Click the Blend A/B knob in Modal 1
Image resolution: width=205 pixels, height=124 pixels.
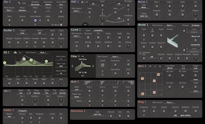pyautogui.click(x=195, y=40)
